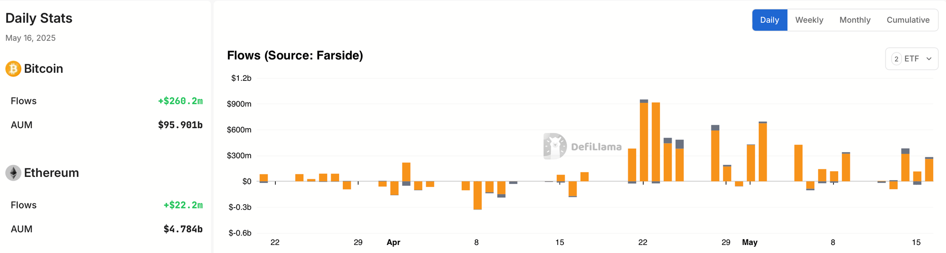
Task: Open the ETF dropdown chevron
Action: (929, 59)
